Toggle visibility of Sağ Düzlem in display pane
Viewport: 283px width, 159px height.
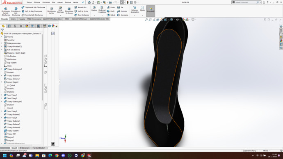click(46, 63)
